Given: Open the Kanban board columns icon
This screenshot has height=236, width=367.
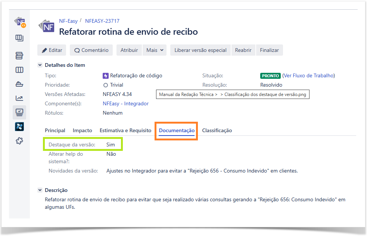Looking at the screenshot, I should [19, 70].
